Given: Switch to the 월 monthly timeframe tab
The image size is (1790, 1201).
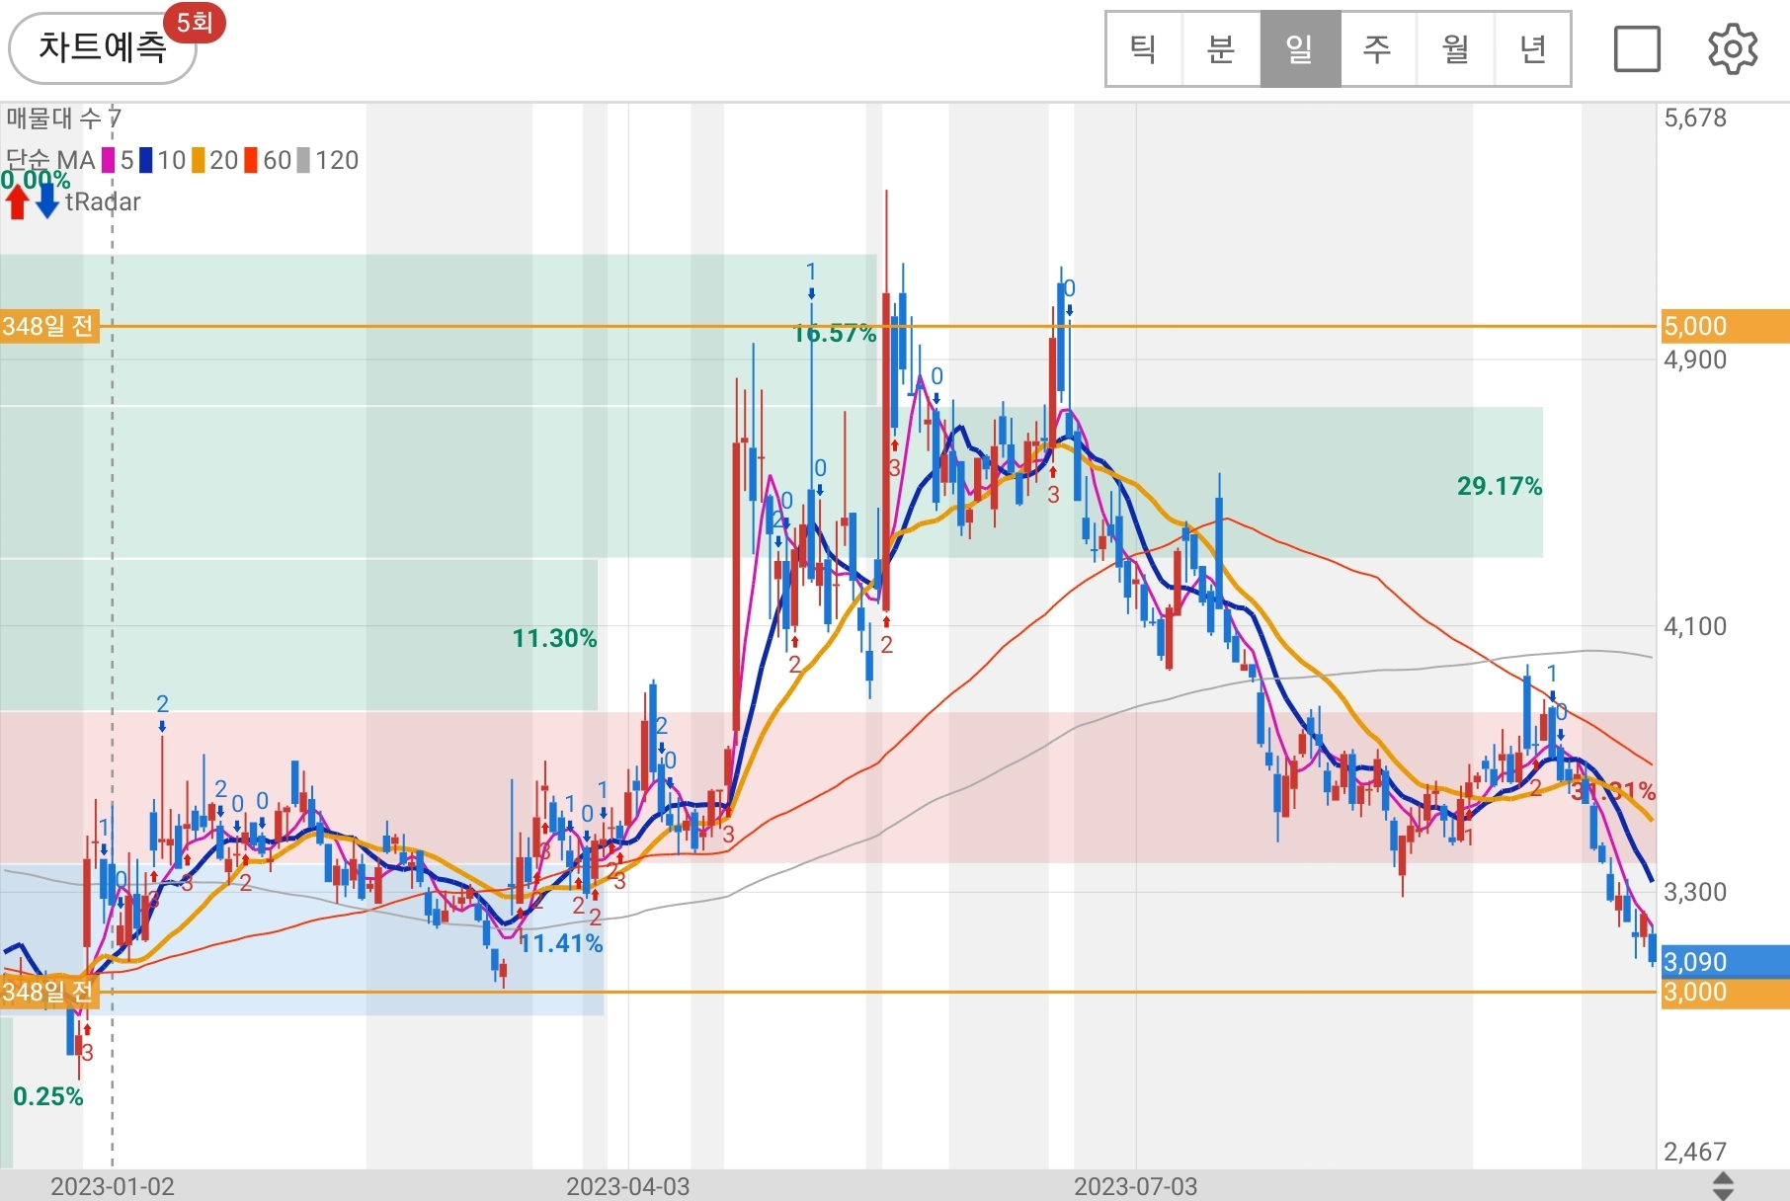Looking at the screenshot, I should (1455, 49).
